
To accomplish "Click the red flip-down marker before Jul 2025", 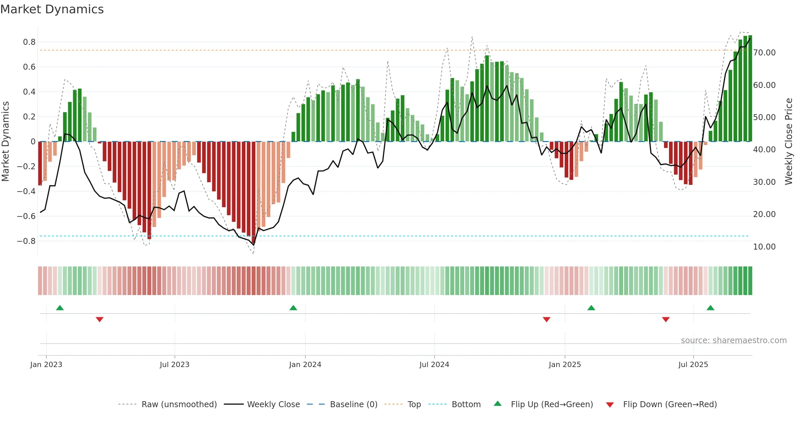I will (x=666, y=319).
